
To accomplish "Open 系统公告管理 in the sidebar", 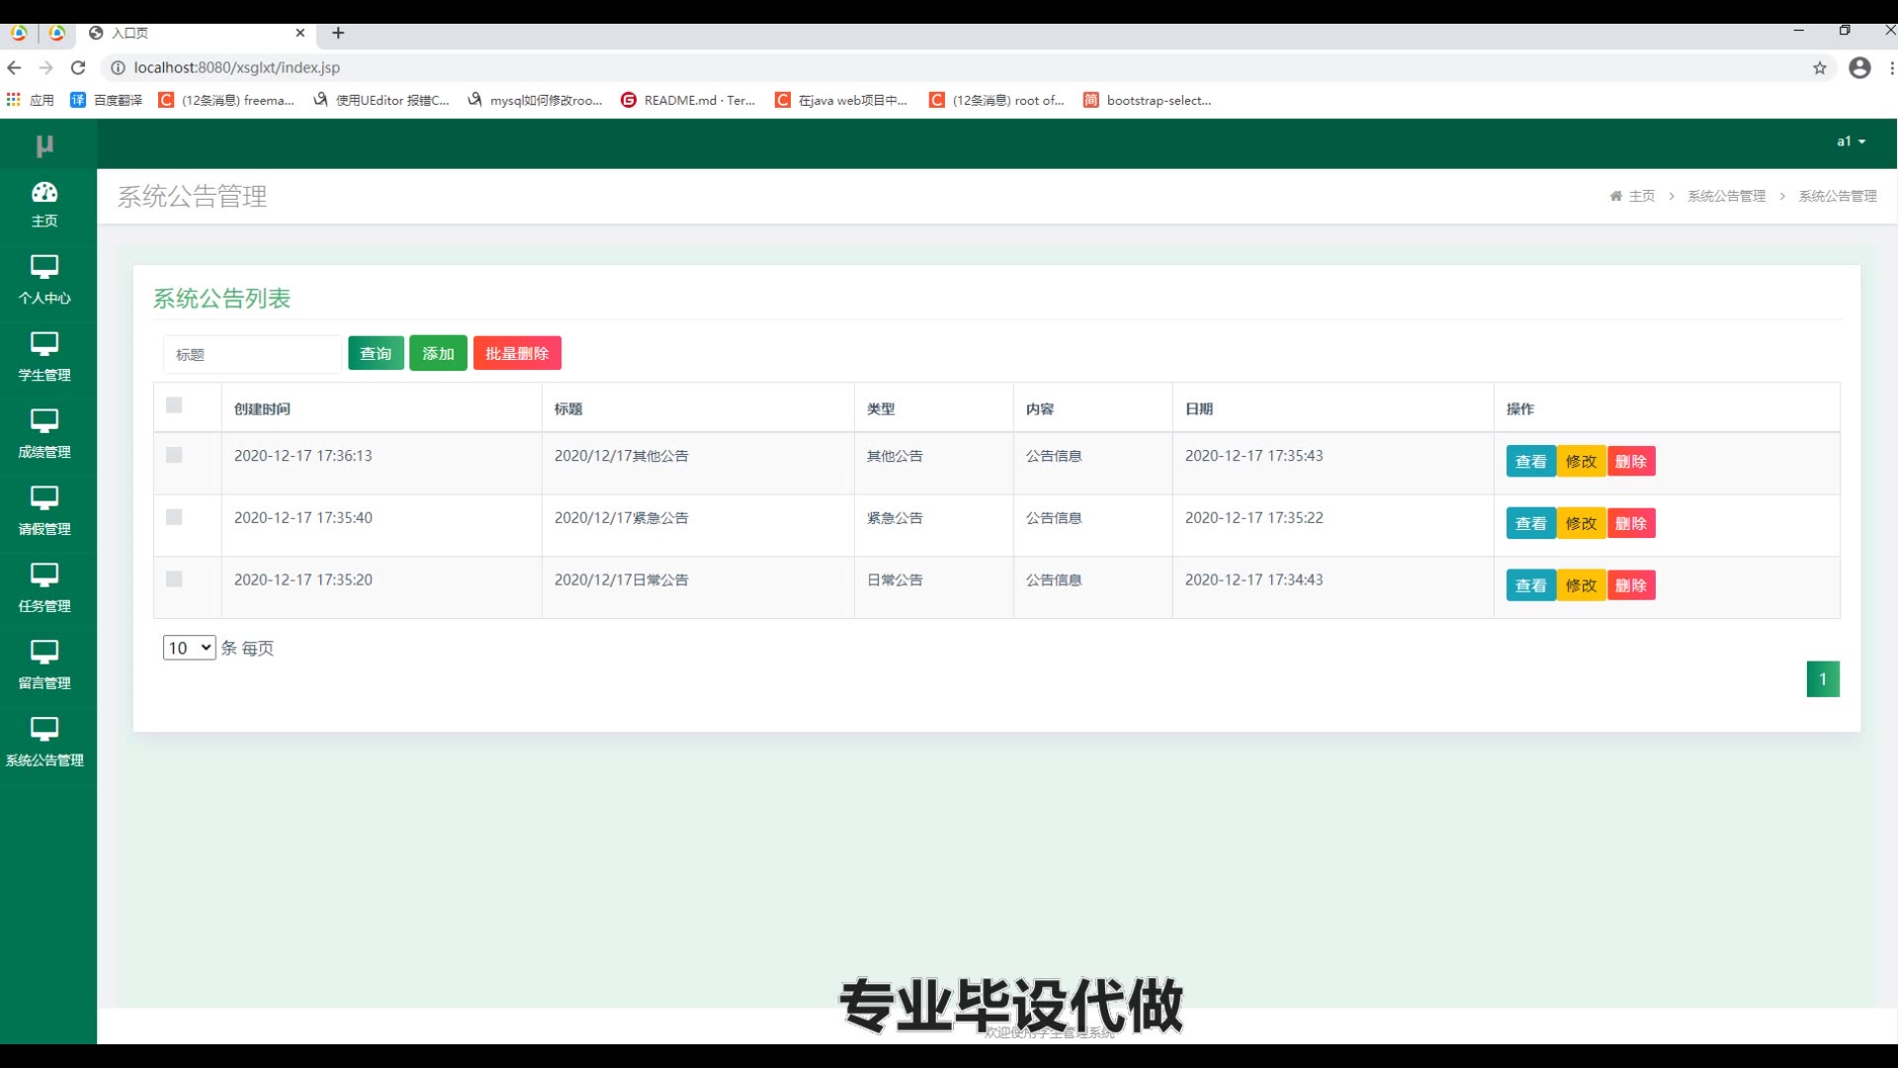I will tap(44, 744).
